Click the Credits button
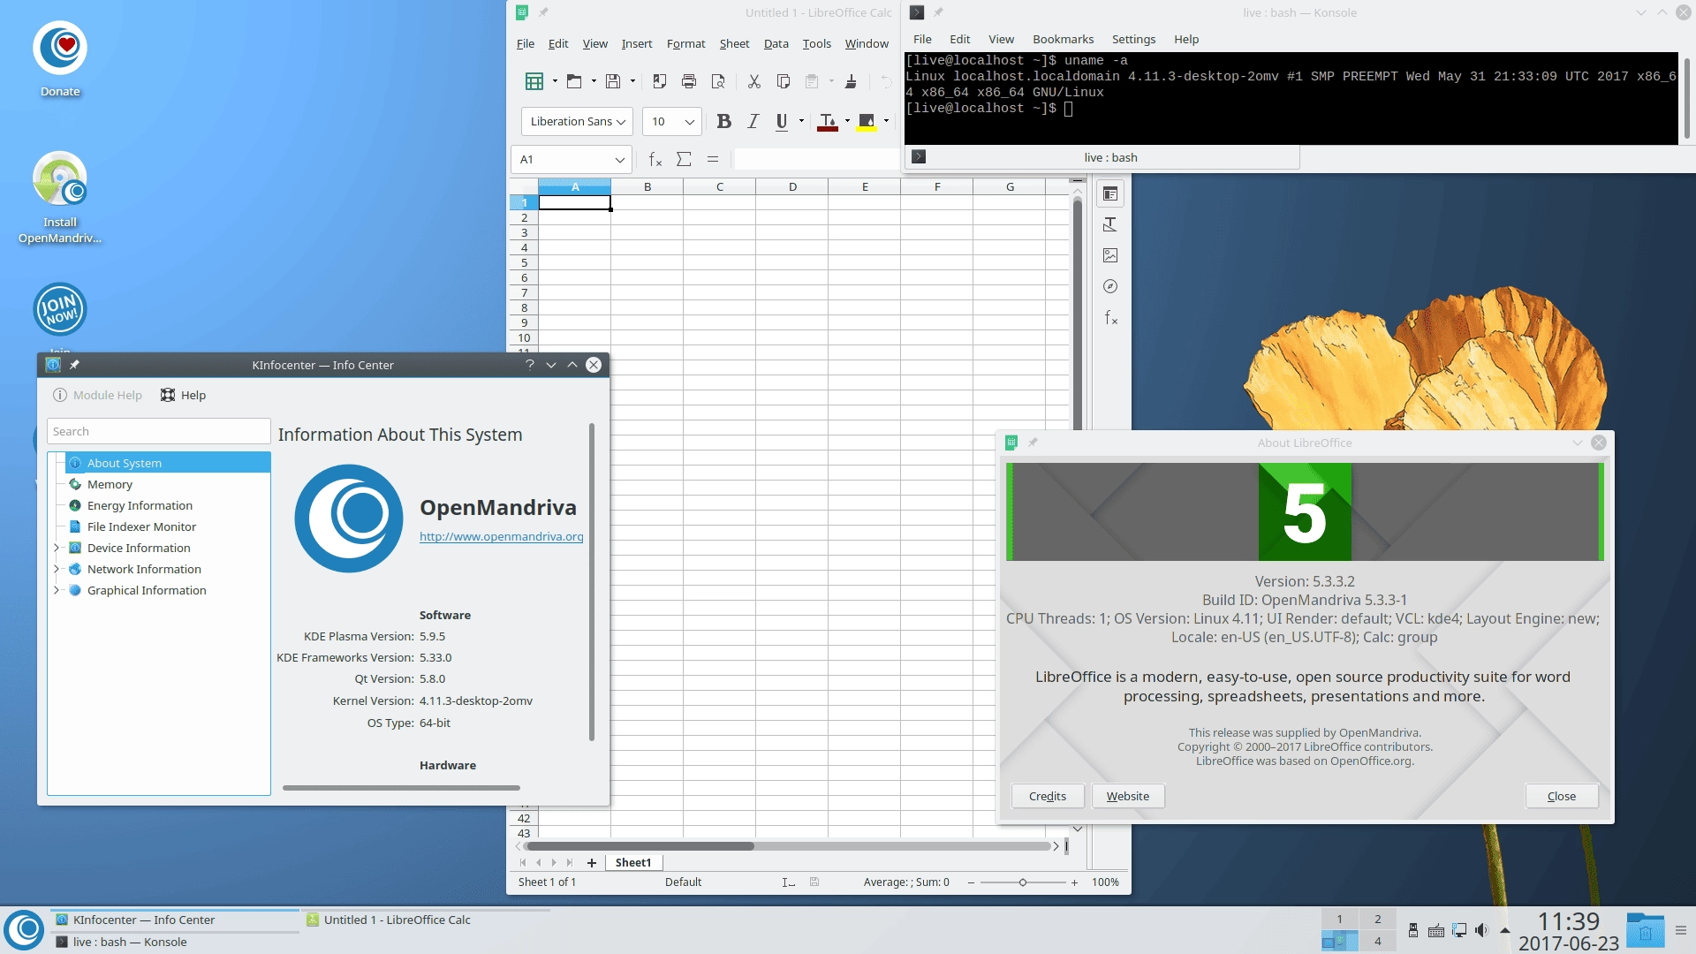This screenshot has width=1696, height=954. pos(1047,796)
